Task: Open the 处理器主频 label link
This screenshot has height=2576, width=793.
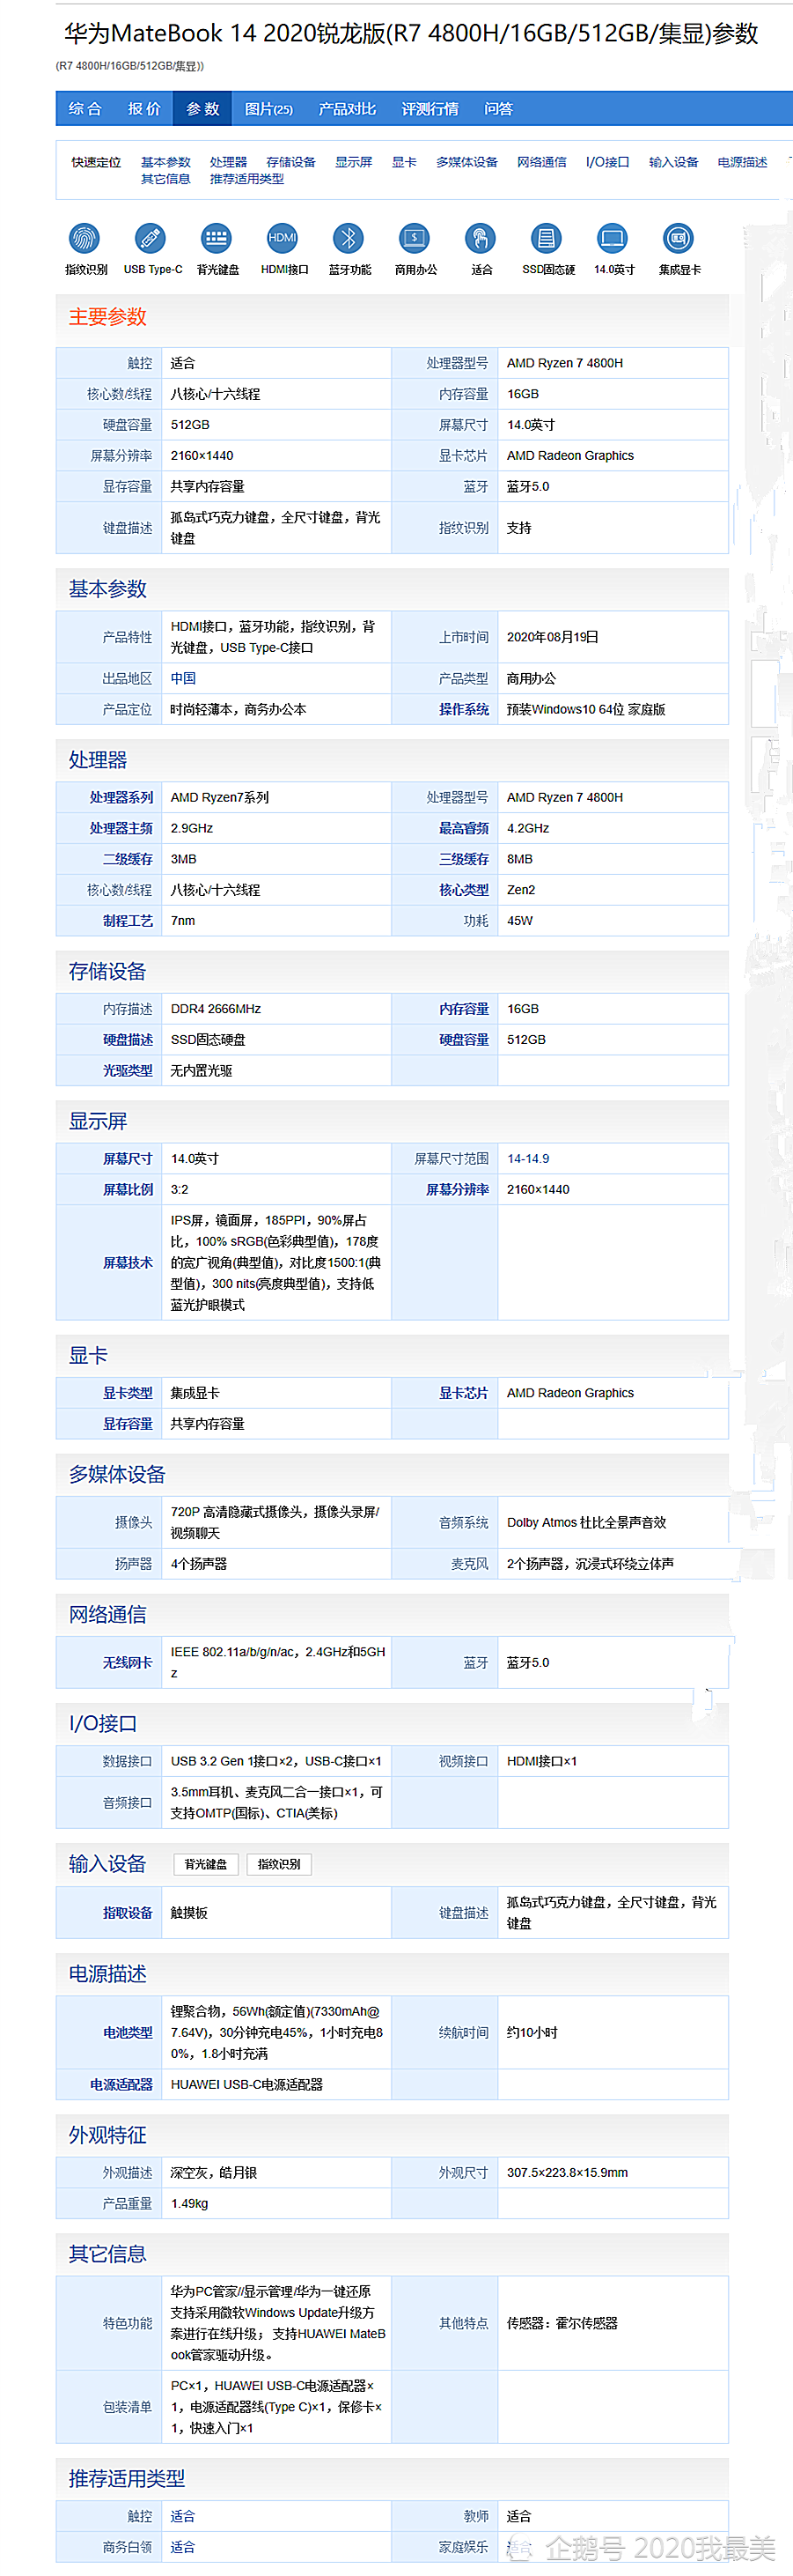Action: pyautogui.click(x=121, y=828)
